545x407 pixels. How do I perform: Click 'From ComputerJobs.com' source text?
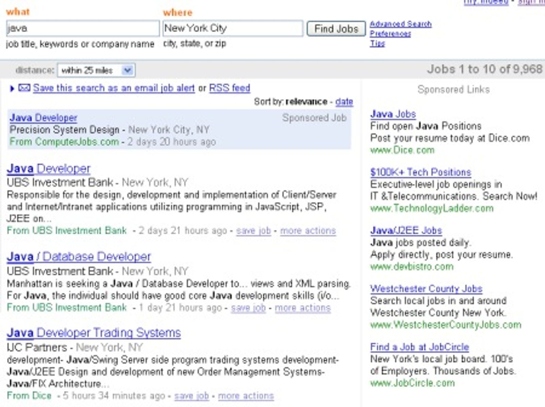click(64, 142)
